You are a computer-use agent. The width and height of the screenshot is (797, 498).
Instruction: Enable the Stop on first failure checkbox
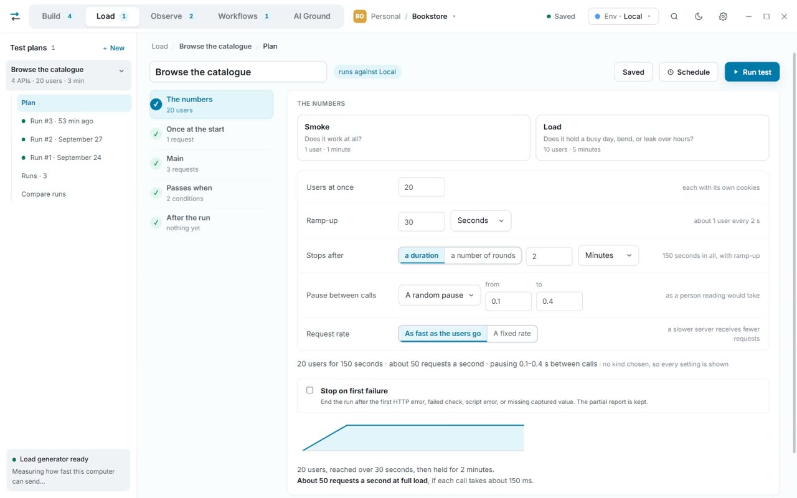(309, 390)
